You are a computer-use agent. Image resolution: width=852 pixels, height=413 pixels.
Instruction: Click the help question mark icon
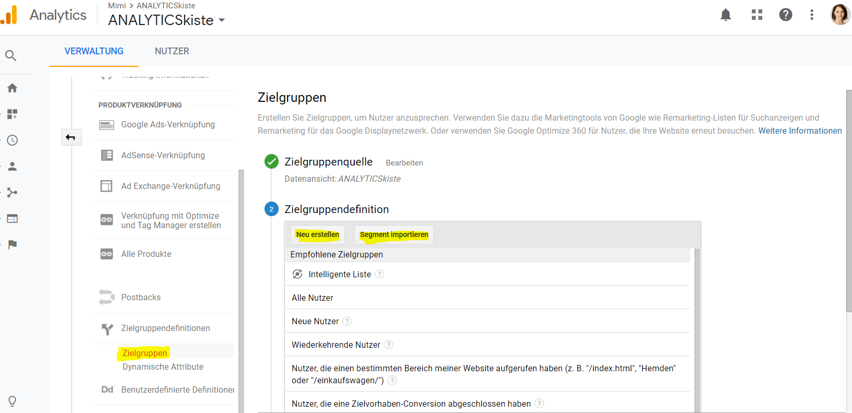click(785, 15)
